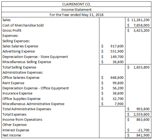This screenshot has height=140, width=153.
Task: Select the Interest Expense label
Action: coord(16,130)
